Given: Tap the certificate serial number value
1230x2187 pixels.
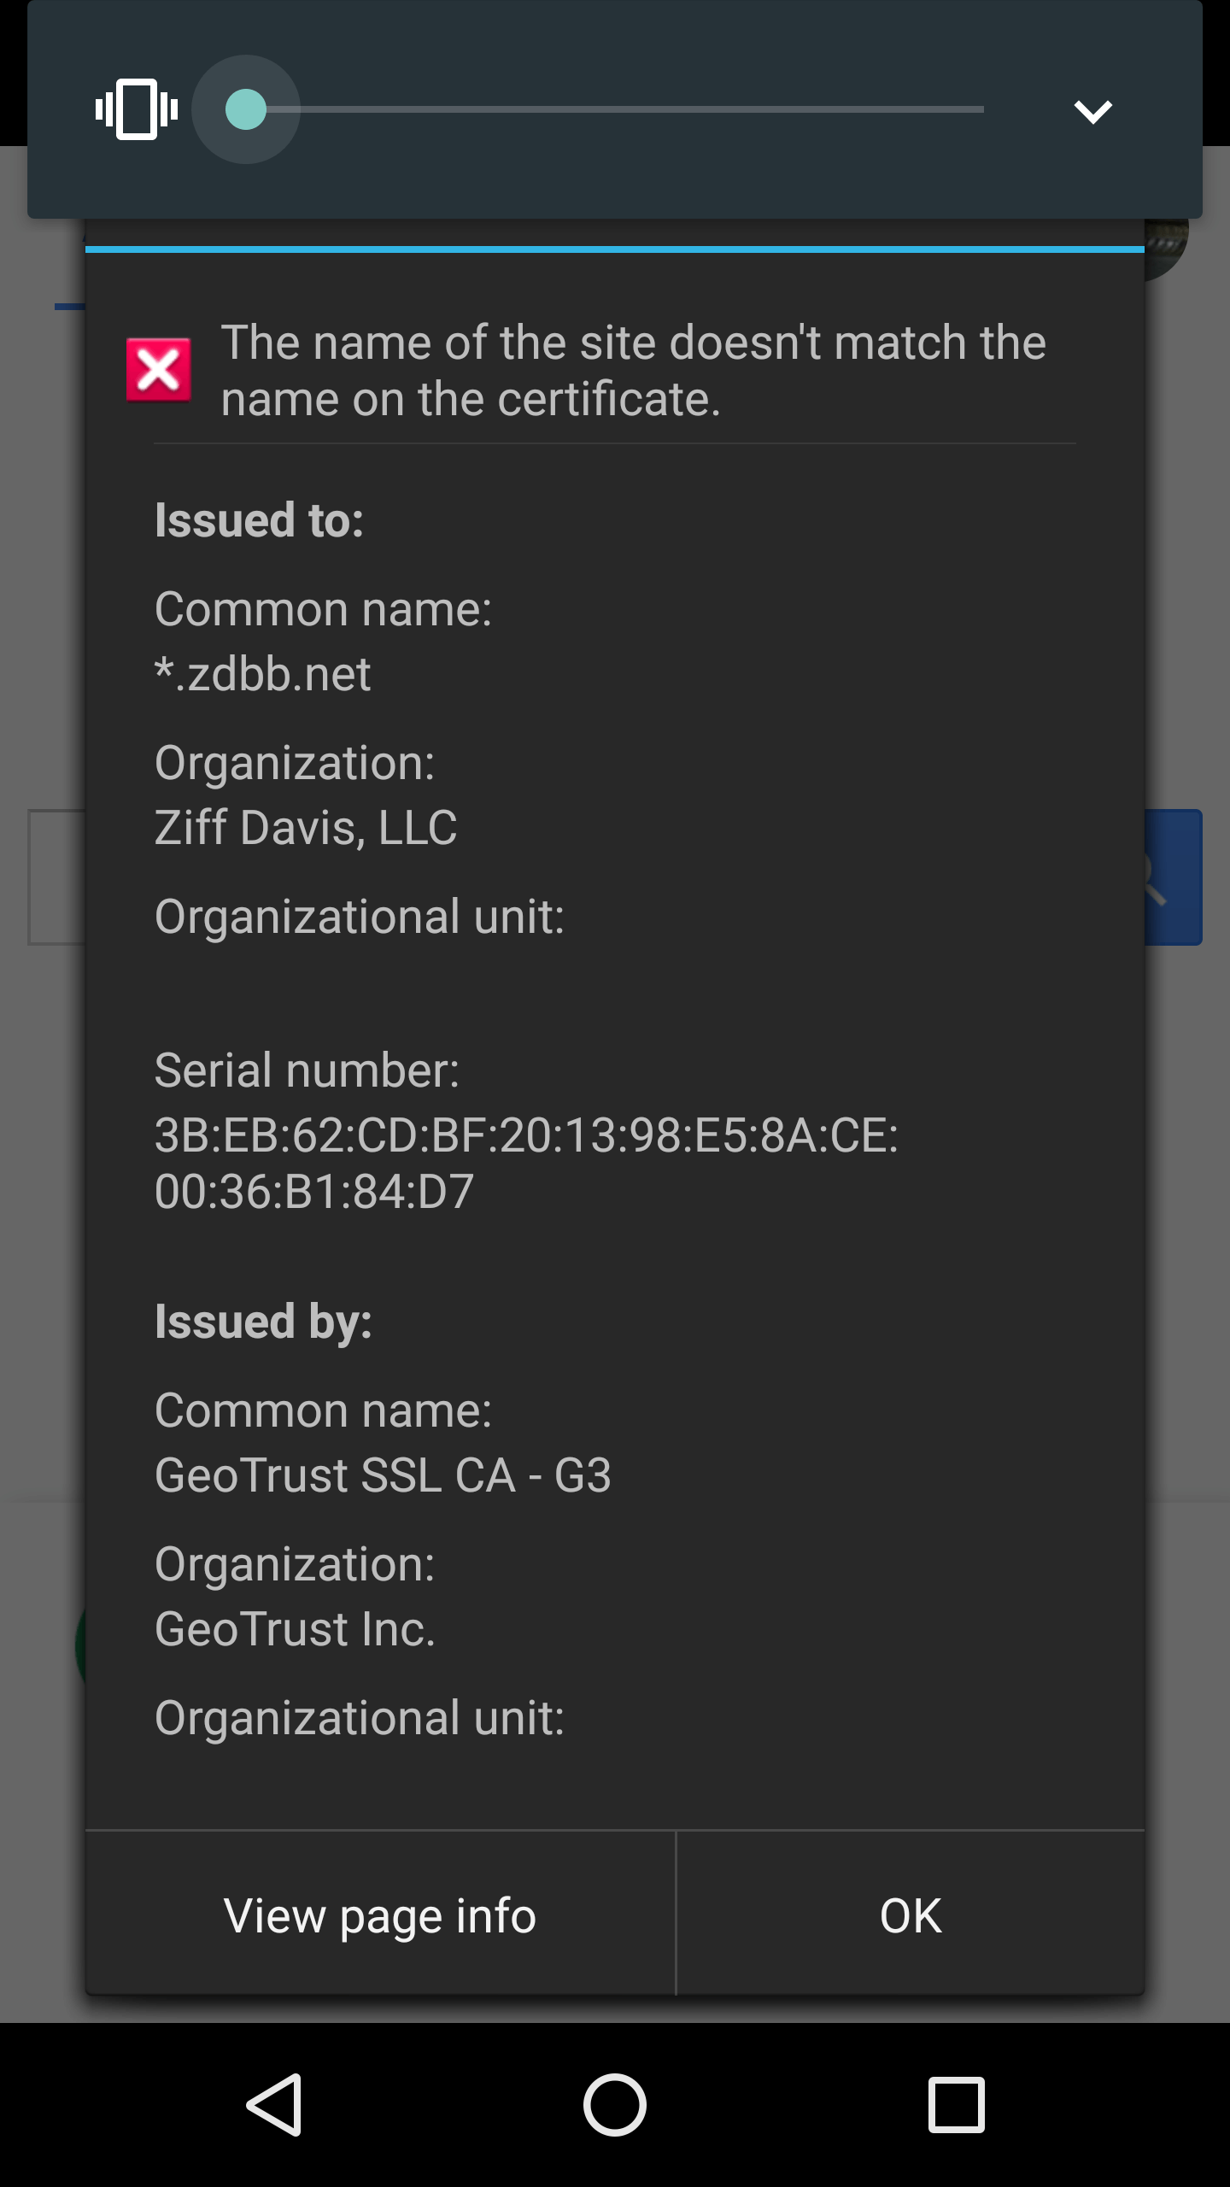Looking at the screenshot, I should pos(526,1163).
